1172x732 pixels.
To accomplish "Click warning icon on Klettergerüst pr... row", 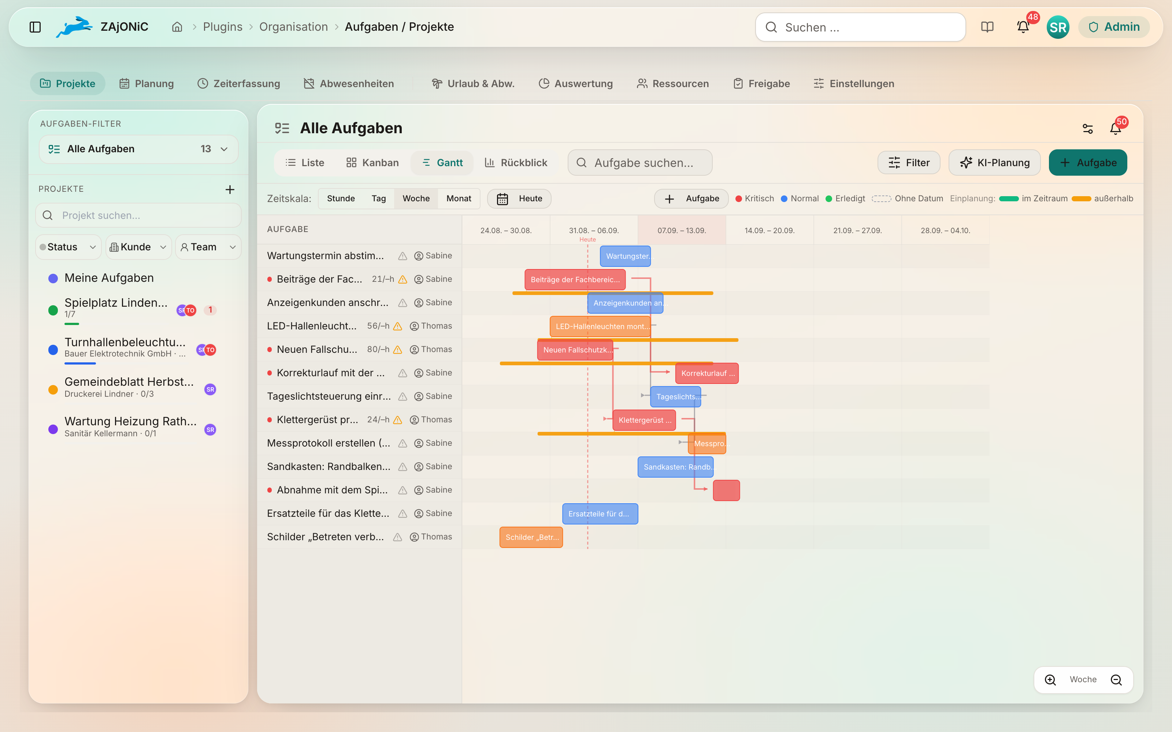I will (x=398, y=420).
